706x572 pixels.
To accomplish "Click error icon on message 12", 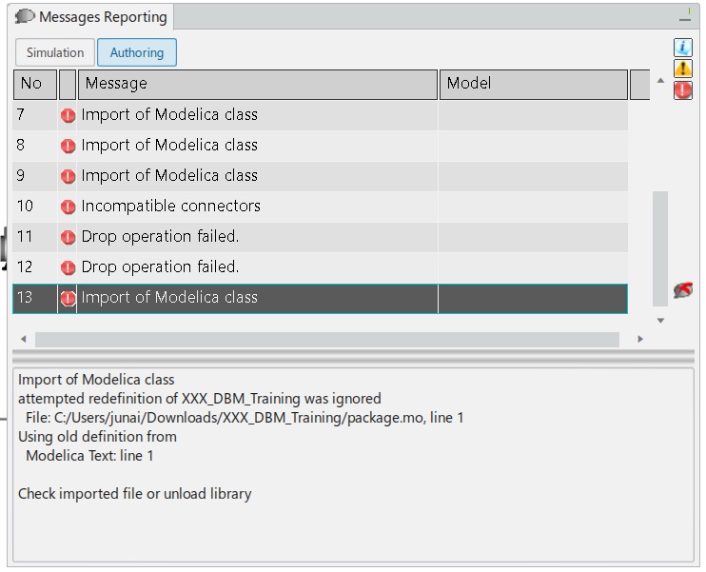I will tap(68, 267).
